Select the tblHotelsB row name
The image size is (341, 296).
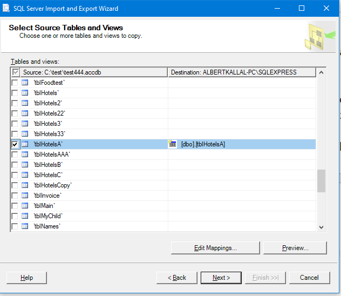48,165
